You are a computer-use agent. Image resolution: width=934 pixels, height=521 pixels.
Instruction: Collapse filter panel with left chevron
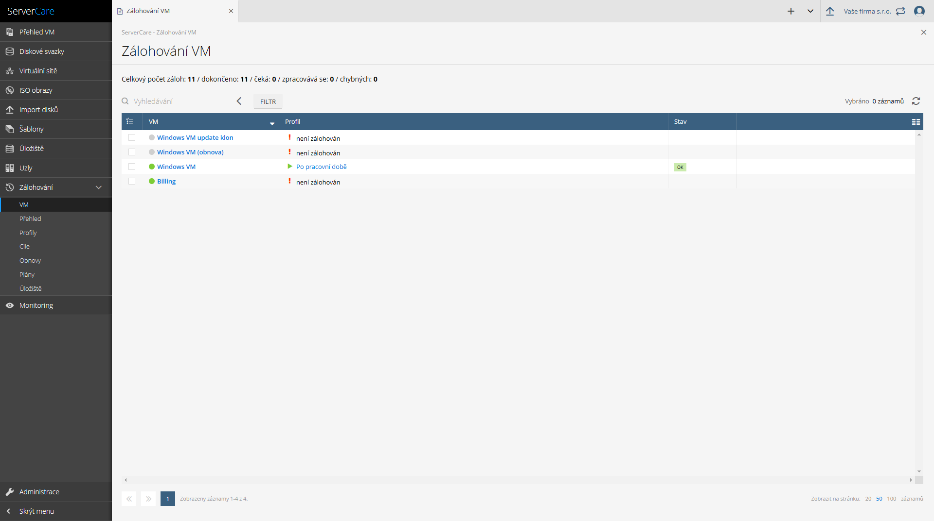239,101
